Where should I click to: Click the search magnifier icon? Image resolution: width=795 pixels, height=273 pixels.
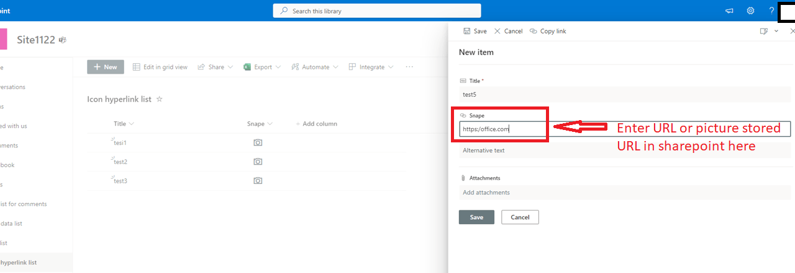(x=284, y=11)
